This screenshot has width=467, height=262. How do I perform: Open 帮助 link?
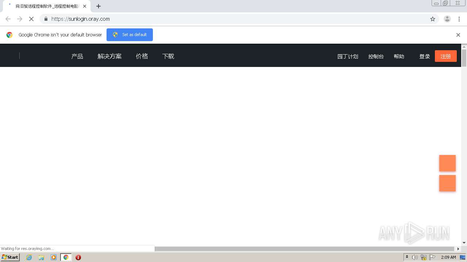pos(399,56)
